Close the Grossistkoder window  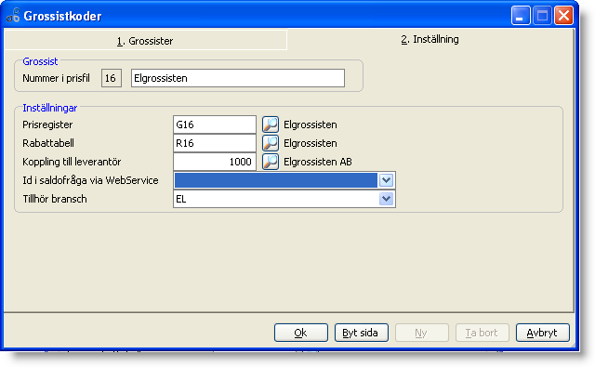click(x=564, y=16)
